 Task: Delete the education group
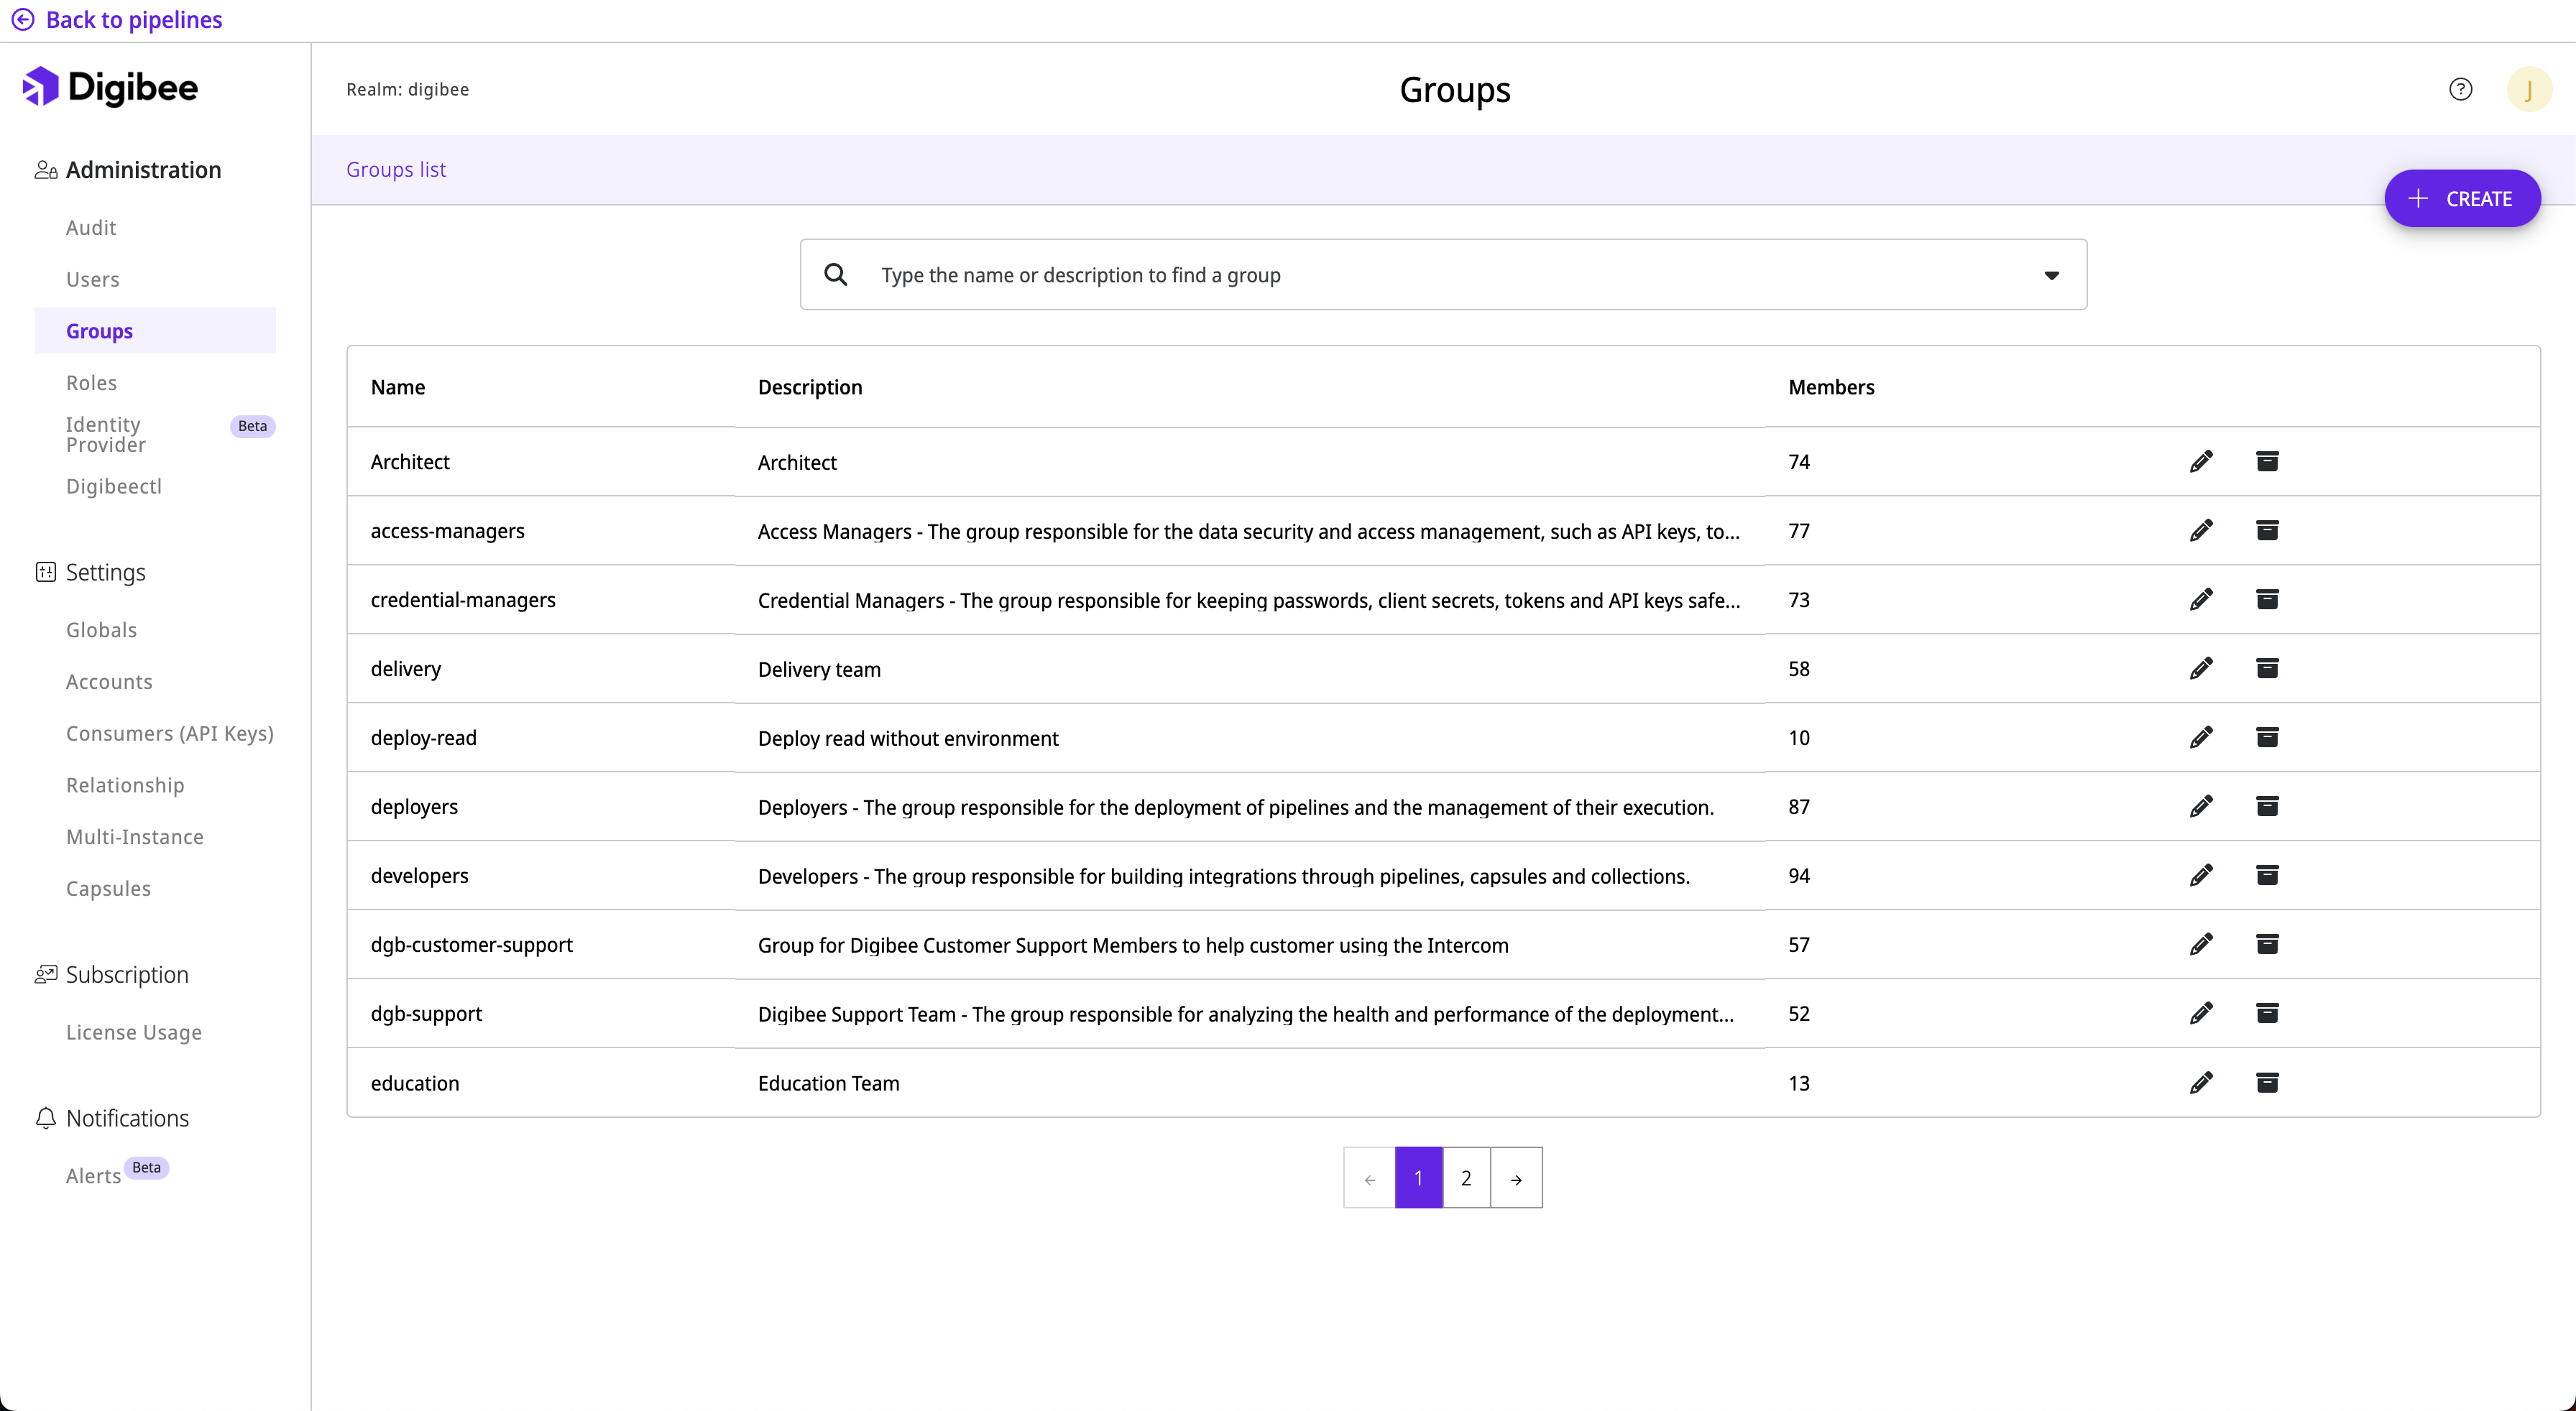(x=2267, y=1082)
